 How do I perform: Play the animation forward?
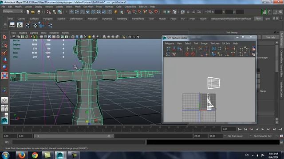[x=263, y=129]
